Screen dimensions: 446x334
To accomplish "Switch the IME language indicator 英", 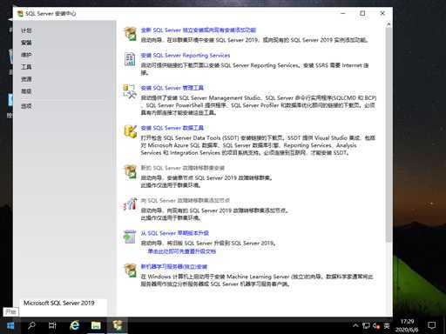I will point(387,325).
